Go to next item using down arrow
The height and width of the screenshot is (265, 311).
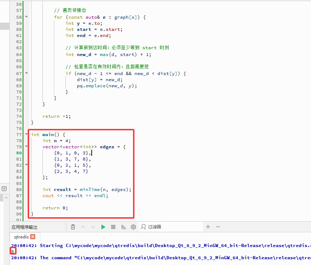93,227
